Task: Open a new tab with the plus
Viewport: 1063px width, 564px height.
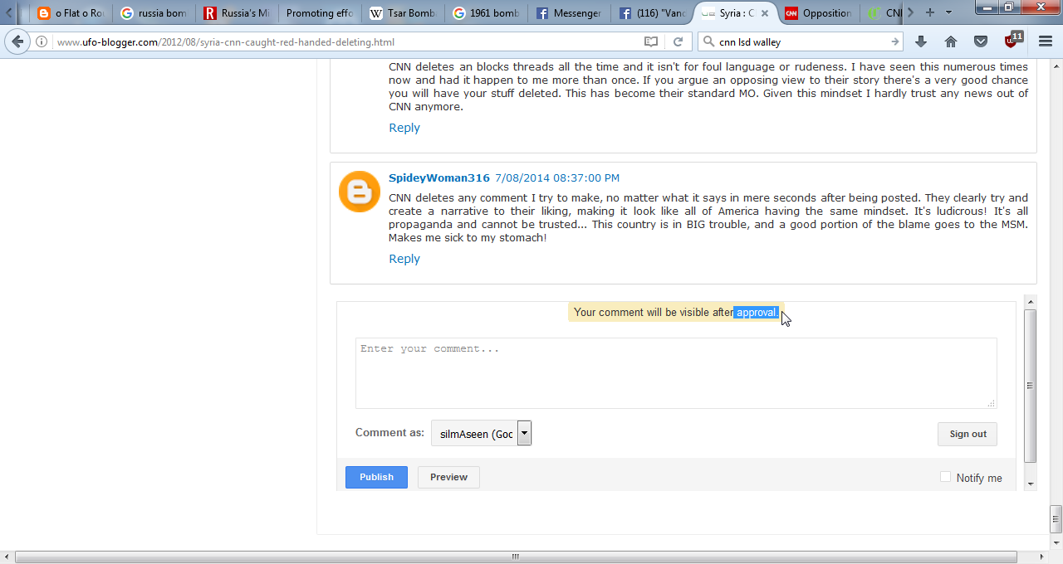Action: 929,12
